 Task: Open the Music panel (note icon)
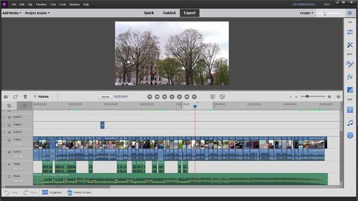(350, 123)
